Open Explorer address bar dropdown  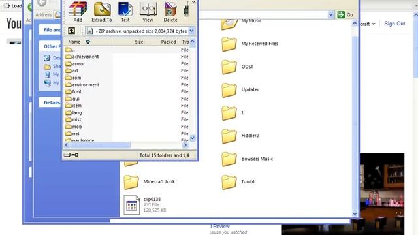(331, 14)
